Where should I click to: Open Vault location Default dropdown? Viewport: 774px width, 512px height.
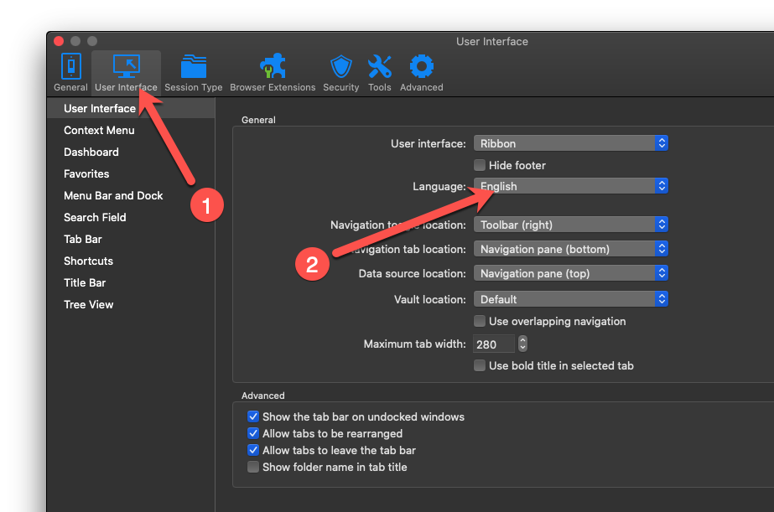tap(570, 299)
